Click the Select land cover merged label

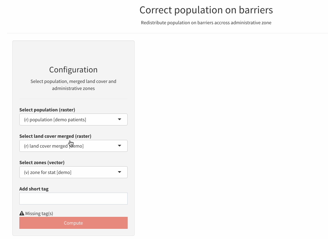(55, 136)
